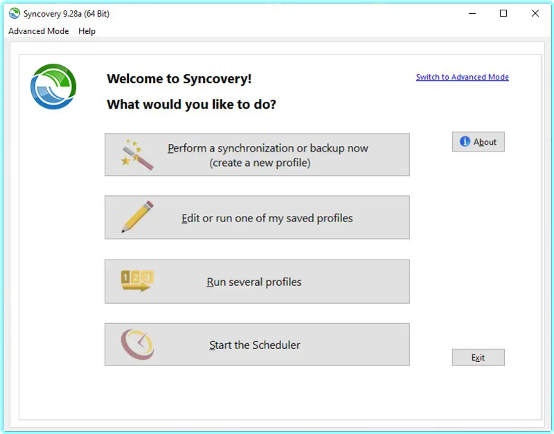Open the Advanced Mode menu

[39, 31]
